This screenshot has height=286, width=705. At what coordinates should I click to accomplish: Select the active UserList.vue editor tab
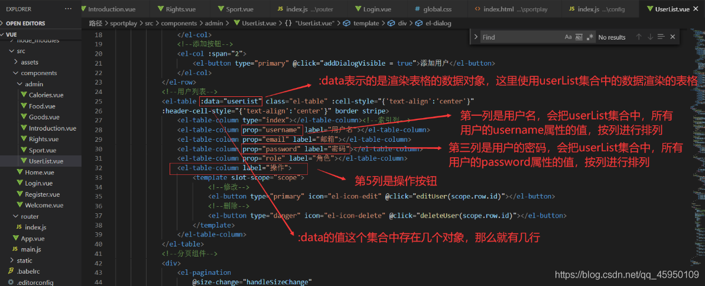coord(672,9)
